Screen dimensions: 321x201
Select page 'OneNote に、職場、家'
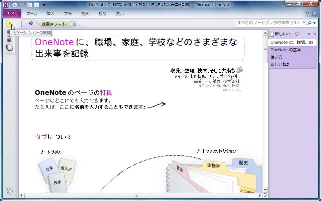[293, 43]
